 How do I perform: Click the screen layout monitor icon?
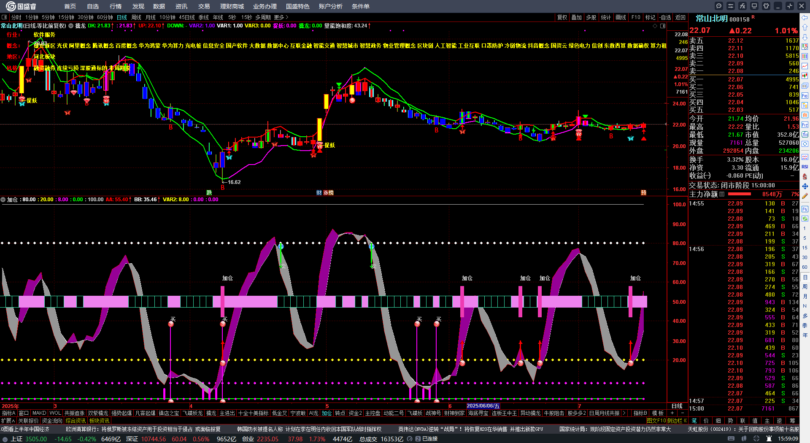pyautogui.click(x=754, y=6)
